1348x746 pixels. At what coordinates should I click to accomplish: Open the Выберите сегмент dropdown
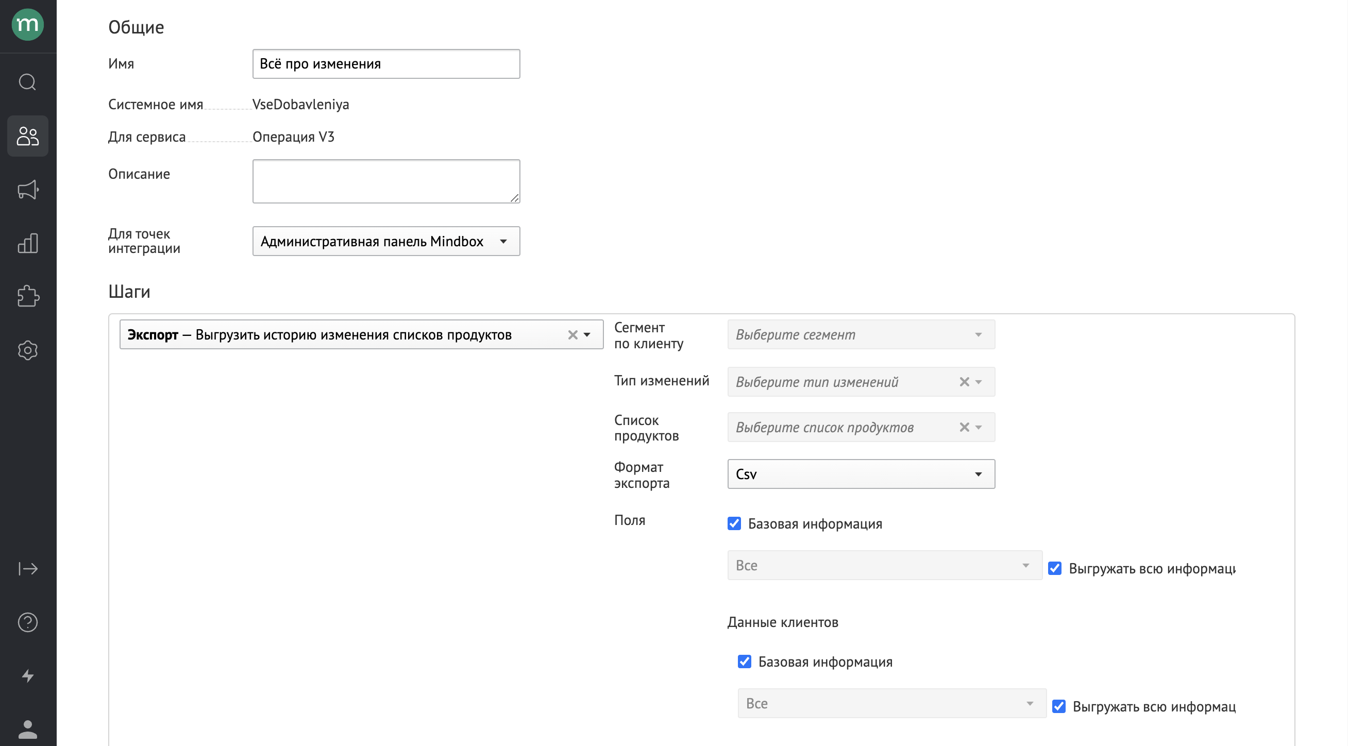pos(862,335)
